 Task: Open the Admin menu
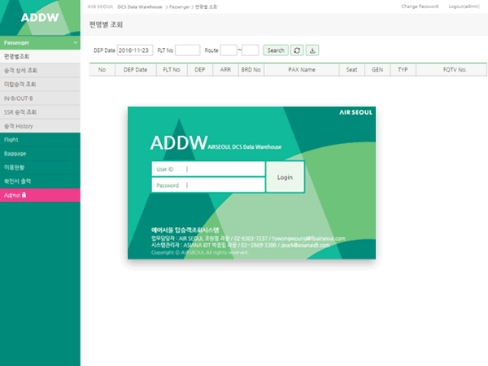tap(40, 195)
